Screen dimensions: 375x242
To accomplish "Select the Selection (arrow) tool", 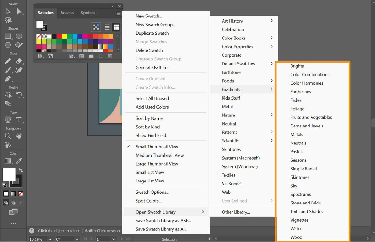I will 8,11.
